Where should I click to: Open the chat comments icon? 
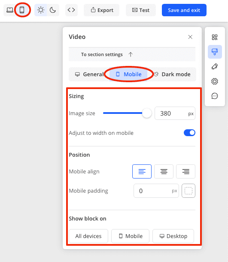(x=215, y=96)
